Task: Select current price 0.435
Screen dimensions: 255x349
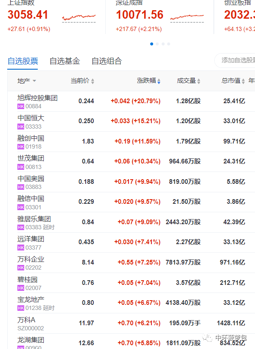Action: pos(86,242)
